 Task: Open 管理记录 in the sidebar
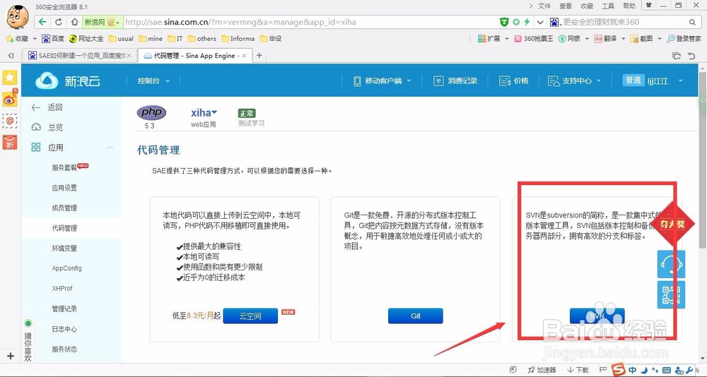[64, 309]
